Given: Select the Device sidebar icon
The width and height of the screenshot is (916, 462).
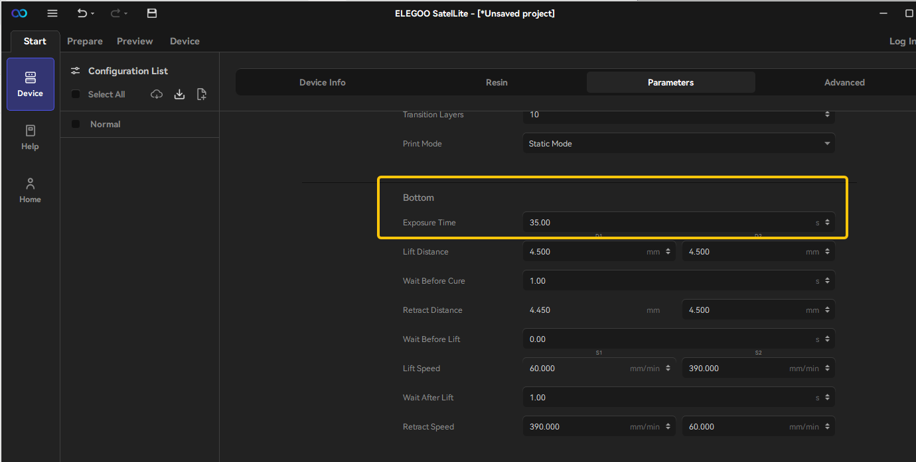Looking at the screenshot, I should pos(31,84).
